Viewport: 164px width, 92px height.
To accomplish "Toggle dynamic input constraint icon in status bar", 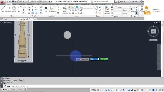I will 106,90.
